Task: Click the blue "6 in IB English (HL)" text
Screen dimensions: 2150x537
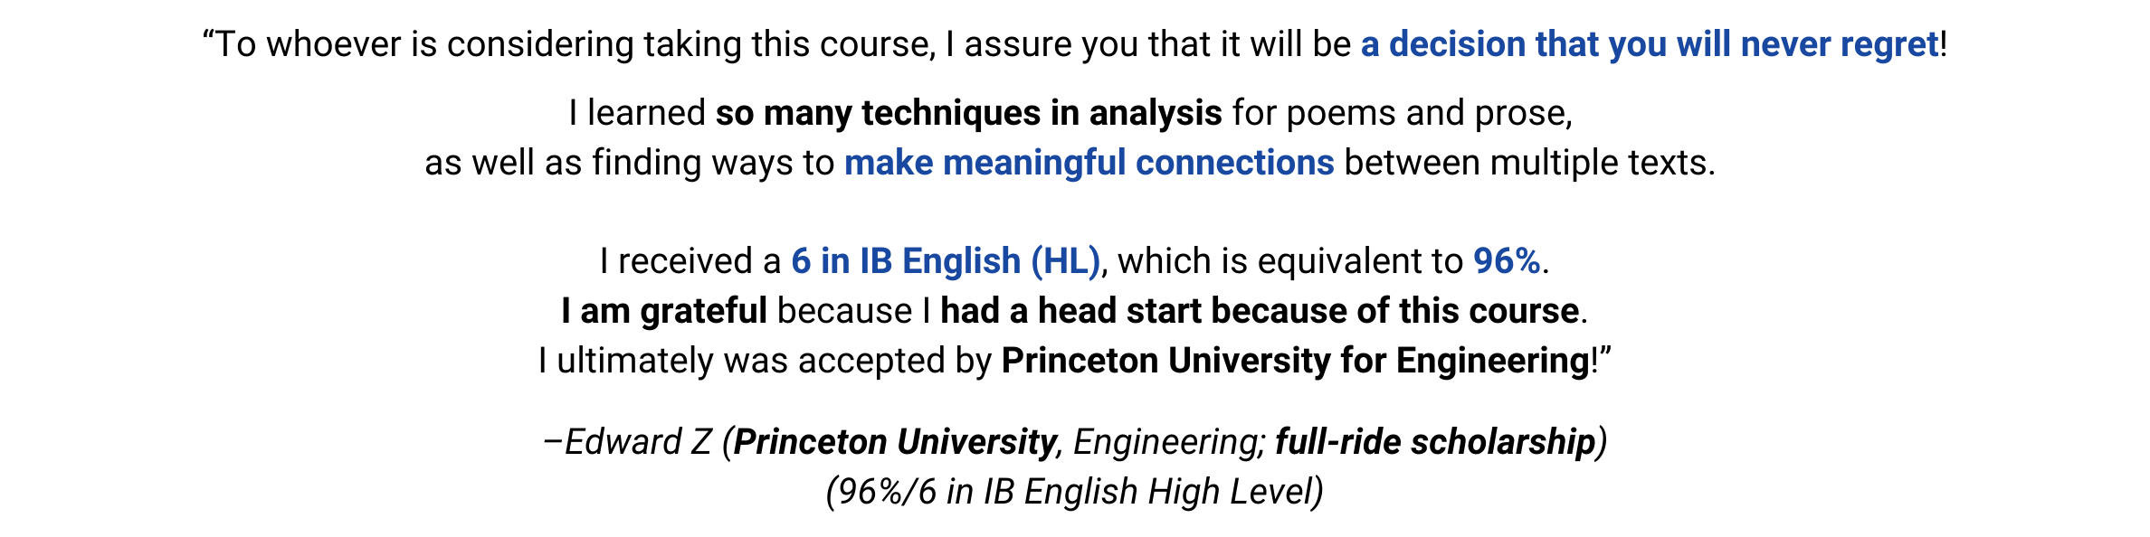Action: coord(946,261)
